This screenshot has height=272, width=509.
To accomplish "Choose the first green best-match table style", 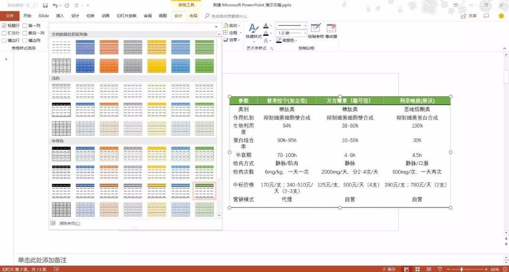I will 205,47.
